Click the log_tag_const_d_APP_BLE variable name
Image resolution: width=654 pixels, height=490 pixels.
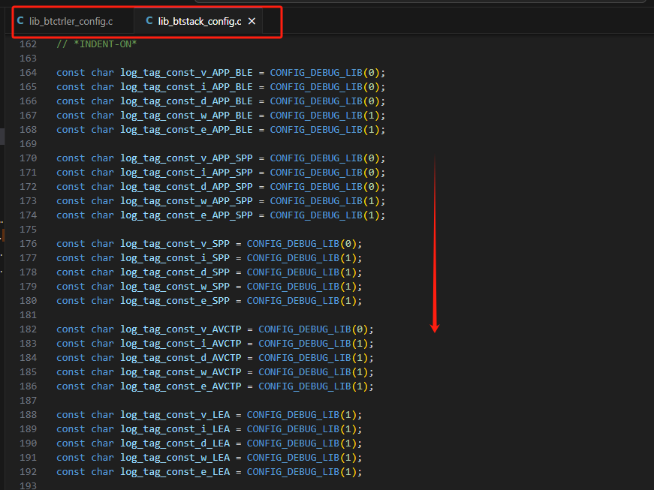[186, 101]
